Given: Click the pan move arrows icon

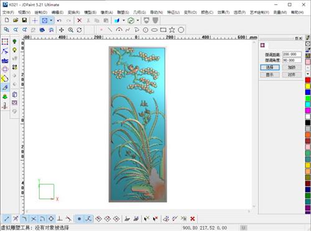Looking at the screenshot, I should [62, 30].
